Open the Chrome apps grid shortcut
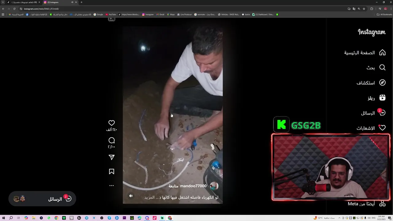Viewport: 393px width, 221px height. coord(3,14)
